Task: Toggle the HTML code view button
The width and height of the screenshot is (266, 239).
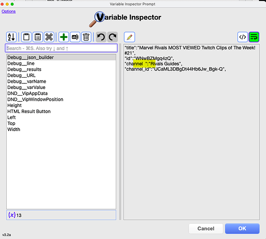Action: click(x=242, y=37)
